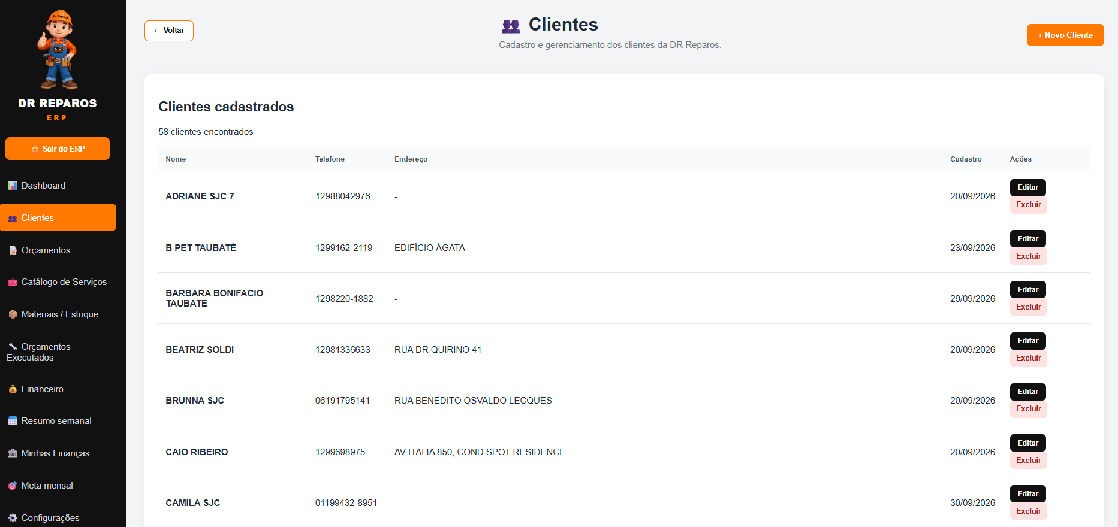This screenshot has width=1118, height=527.
Task: Select the Clientes sidebar menu item
Action: tap(58, 217)
